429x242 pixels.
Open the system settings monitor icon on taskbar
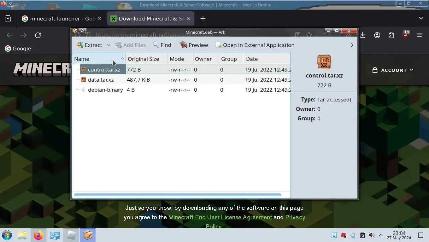tap(55, 235)
